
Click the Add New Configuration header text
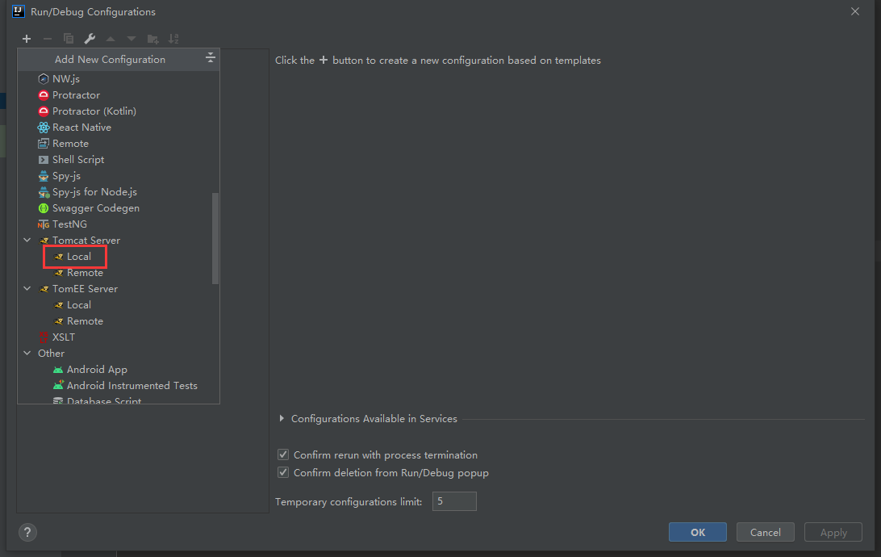click(110, 60)
